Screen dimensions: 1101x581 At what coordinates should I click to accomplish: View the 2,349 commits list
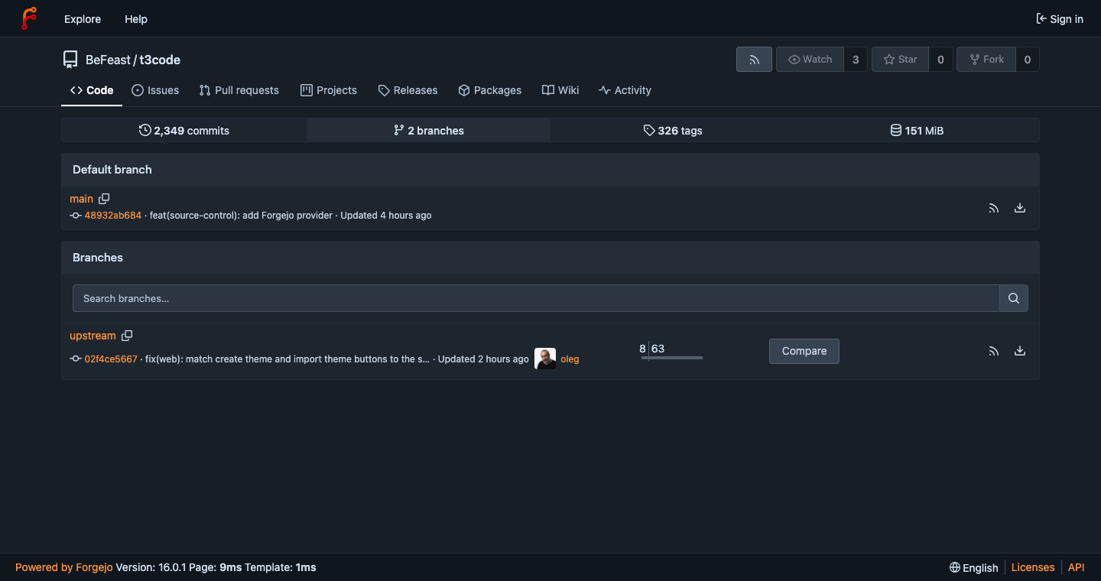click(x=184, y=131)
